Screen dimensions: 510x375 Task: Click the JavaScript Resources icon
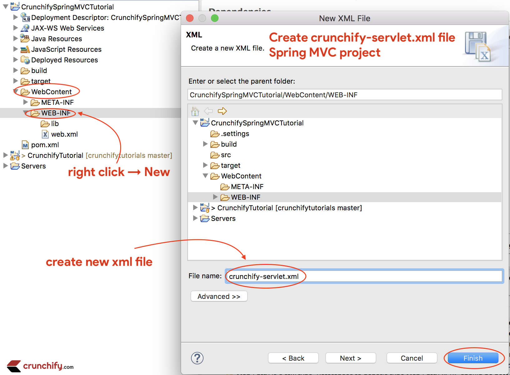pyautogui.click(x=25, y=49)
